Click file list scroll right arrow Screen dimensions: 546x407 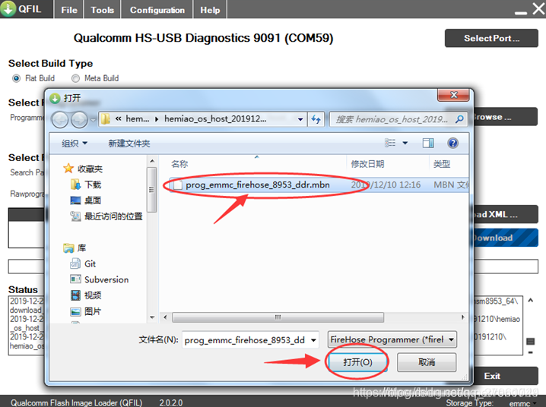[x=463, y=317]
